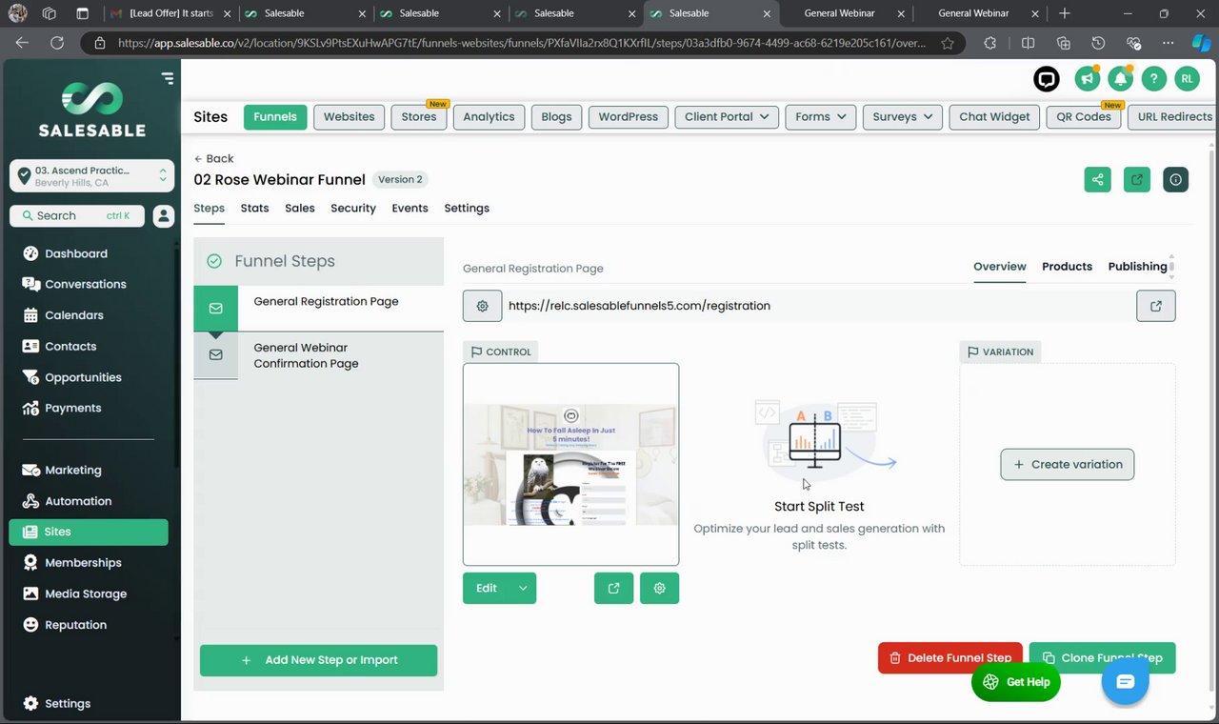Expand the Surveys dropdown
Screen dimensions: 1219x724
[x=903, y=116]
